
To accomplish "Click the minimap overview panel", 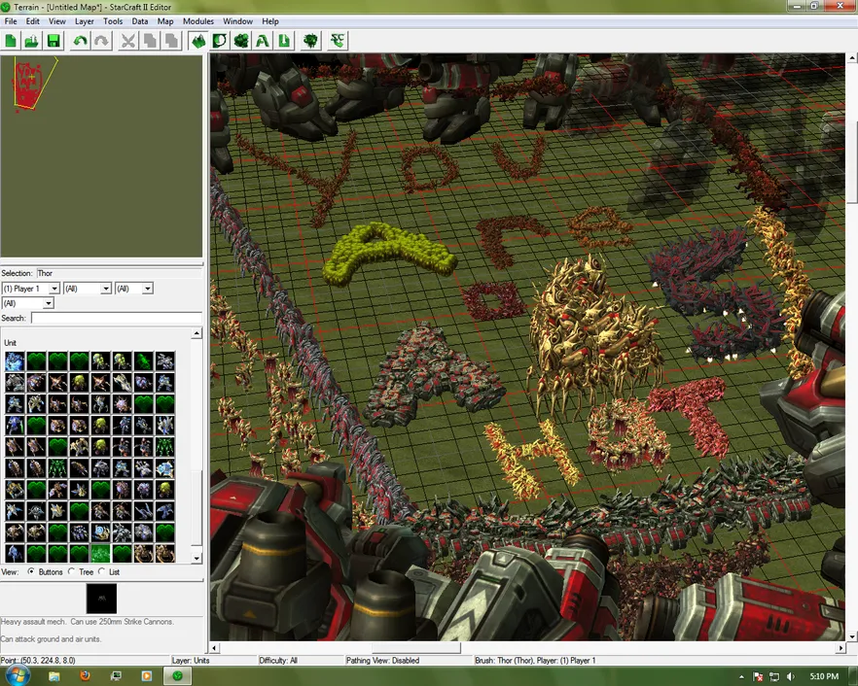I will (101, 156).
